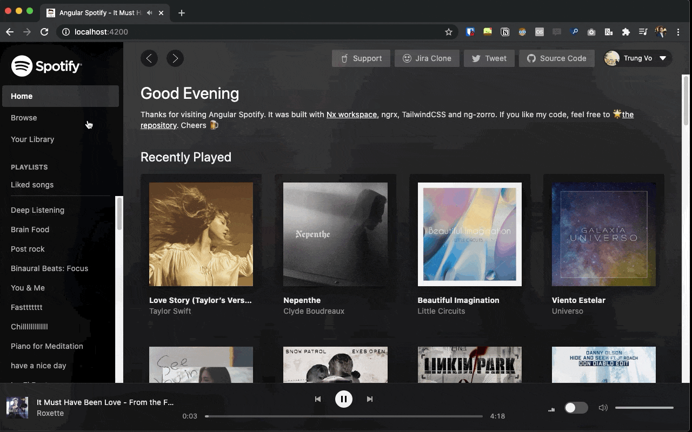Bookmark this page with the star
The image size is (692, 432).
coord(449,32)
